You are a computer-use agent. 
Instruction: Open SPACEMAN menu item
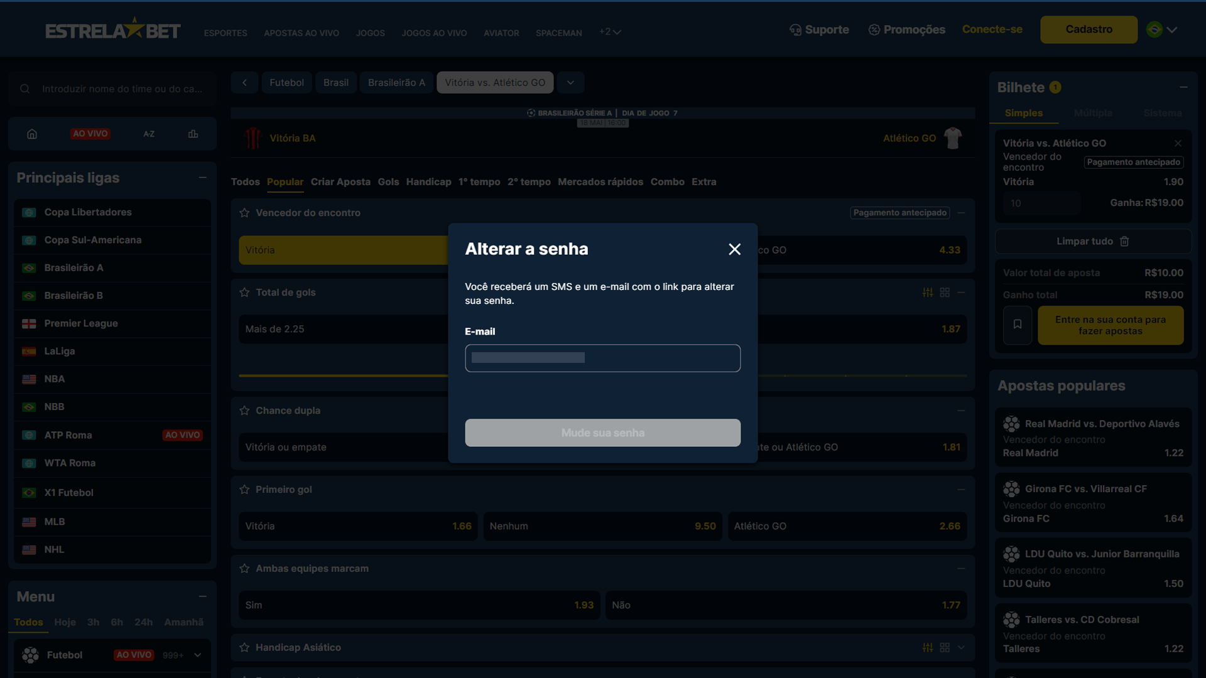click(559, 33)
